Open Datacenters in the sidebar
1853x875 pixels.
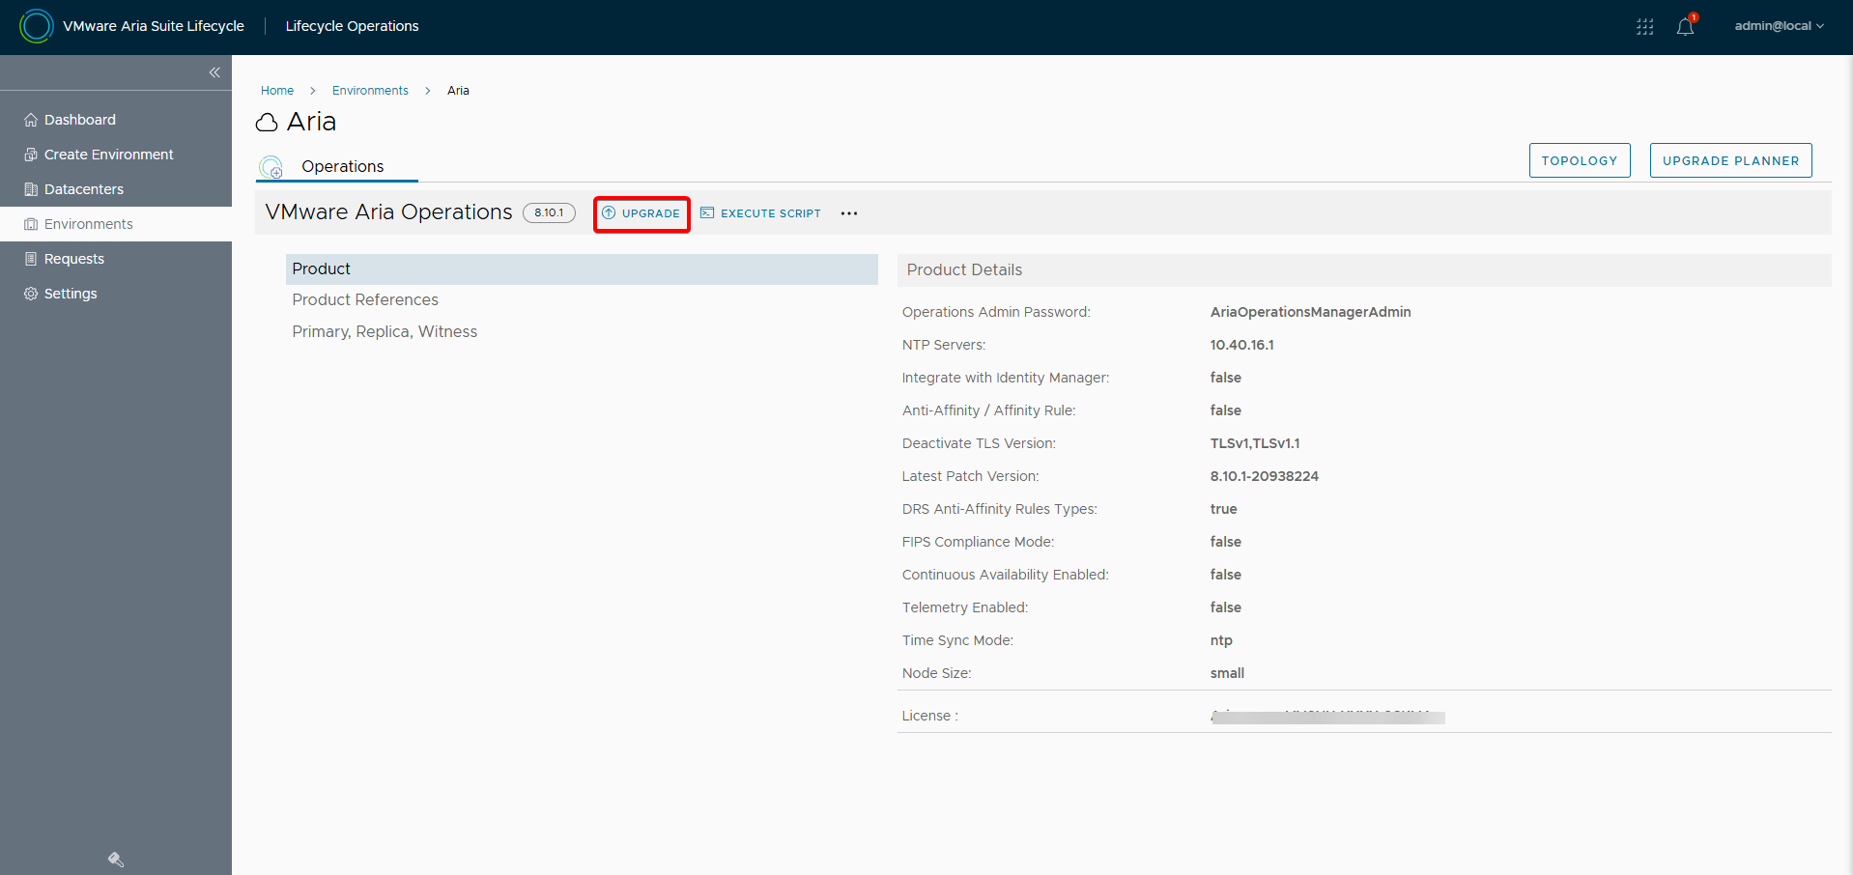pos(83,189)
